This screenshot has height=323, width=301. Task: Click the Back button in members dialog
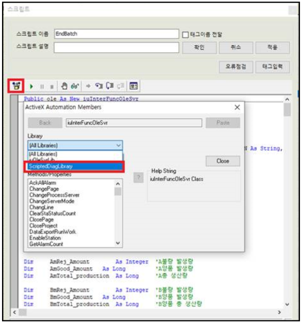tap(45, 123)
